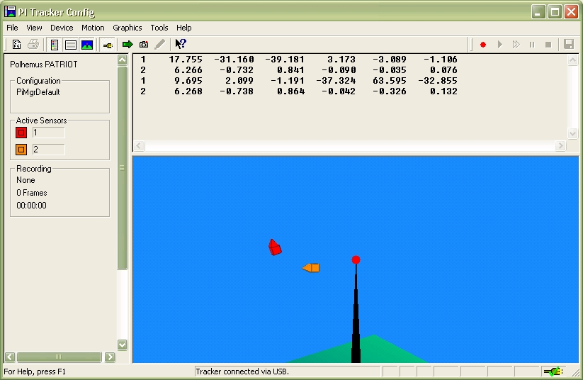Click 'Tracker connected via USB.' status text
This screenshot has width=583, height=380.
[x=242, y=371]
